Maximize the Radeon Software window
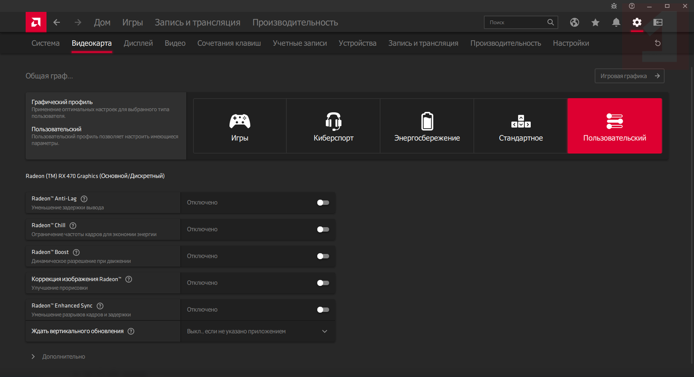The height and width of the screenshot is (377, 694). 667,6
